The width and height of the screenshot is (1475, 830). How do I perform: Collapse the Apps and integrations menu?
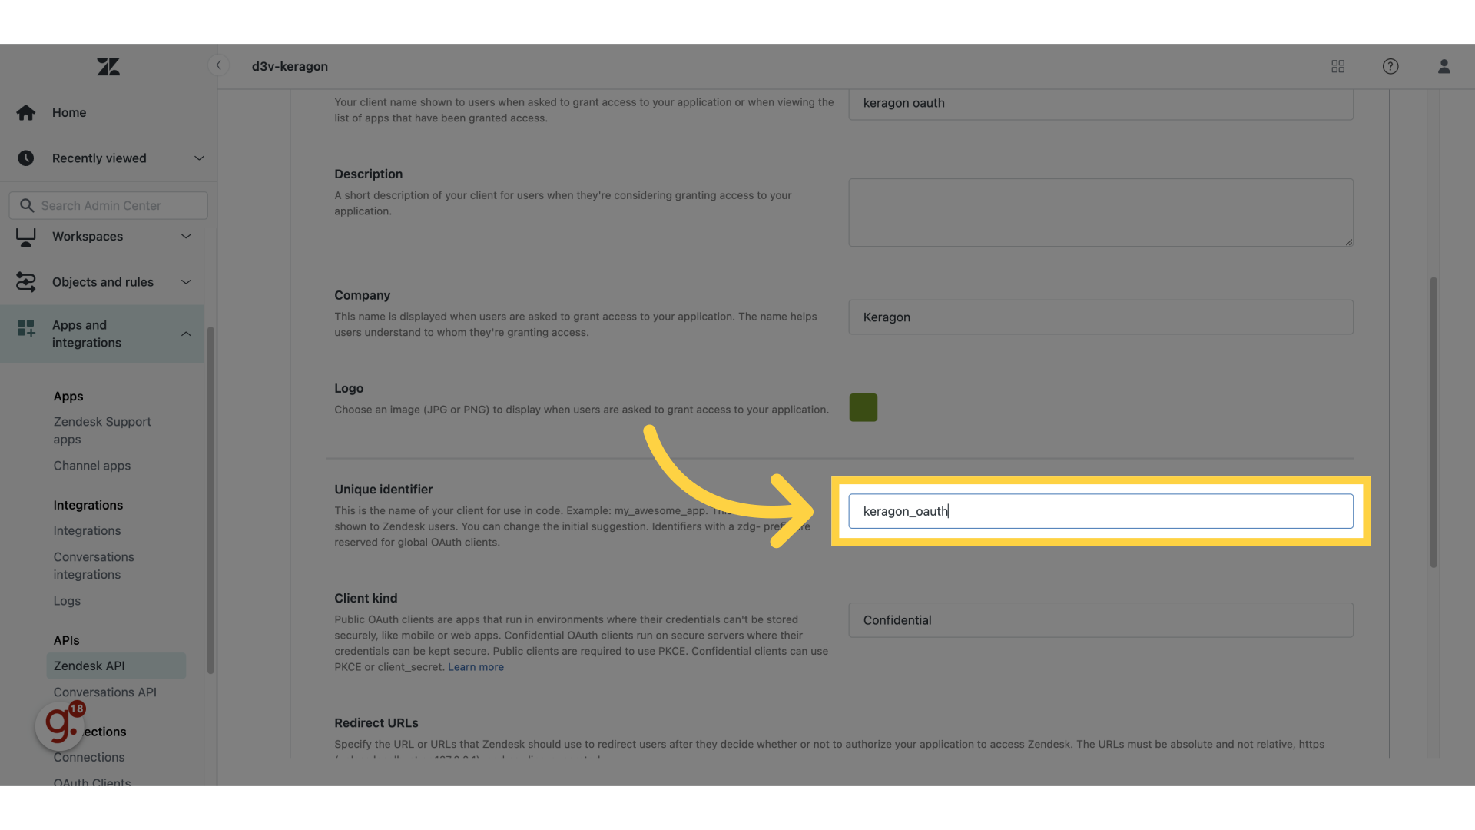coord(186,334)
